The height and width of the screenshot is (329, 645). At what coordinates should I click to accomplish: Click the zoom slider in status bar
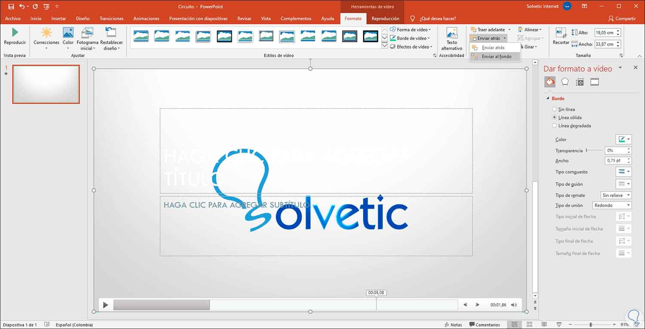click(x=591, y=325)
